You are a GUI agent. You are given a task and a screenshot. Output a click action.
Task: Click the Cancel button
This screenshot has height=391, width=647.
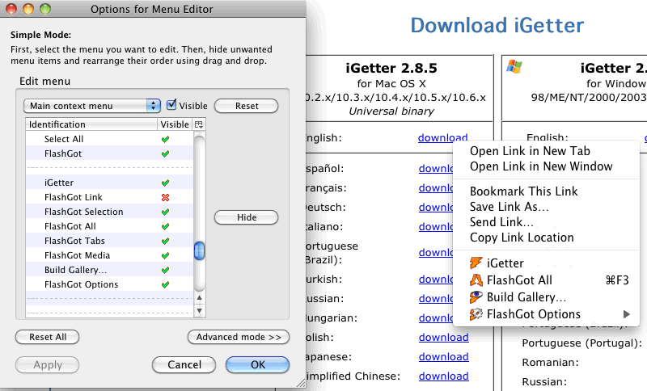coord(184,364)
